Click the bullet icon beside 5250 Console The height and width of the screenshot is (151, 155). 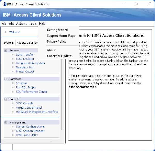click(x=13, y=103)
